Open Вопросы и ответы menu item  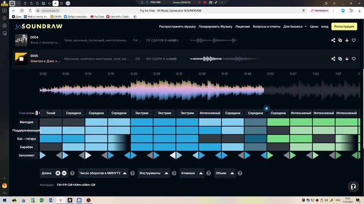267,27
